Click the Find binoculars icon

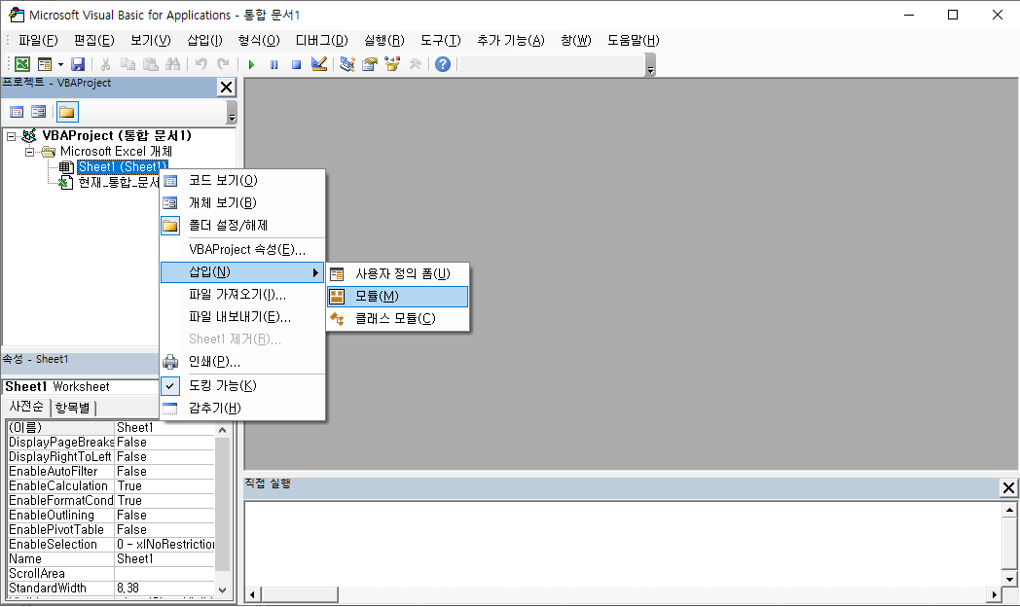coord(172,64)
